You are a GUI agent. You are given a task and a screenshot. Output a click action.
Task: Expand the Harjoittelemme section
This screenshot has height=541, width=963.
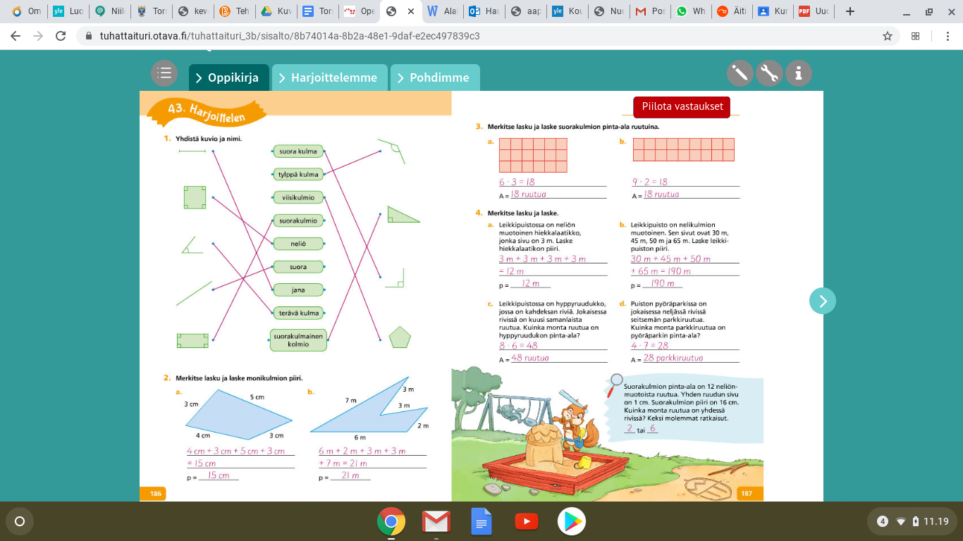pos(329,77)
